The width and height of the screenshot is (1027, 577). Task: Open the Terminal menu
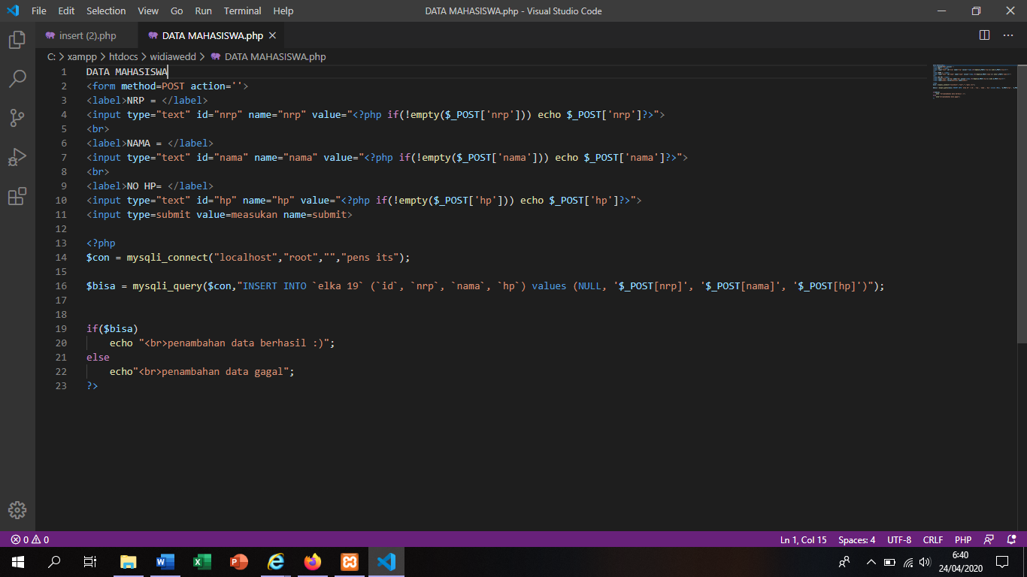click(242, 11)
